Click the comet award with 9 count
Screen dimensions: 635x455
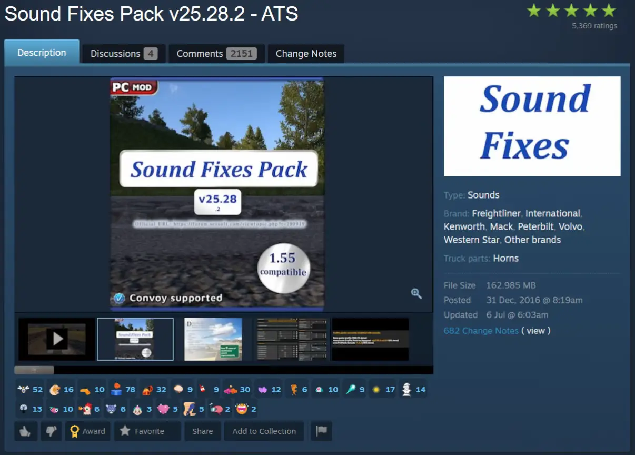354,390
